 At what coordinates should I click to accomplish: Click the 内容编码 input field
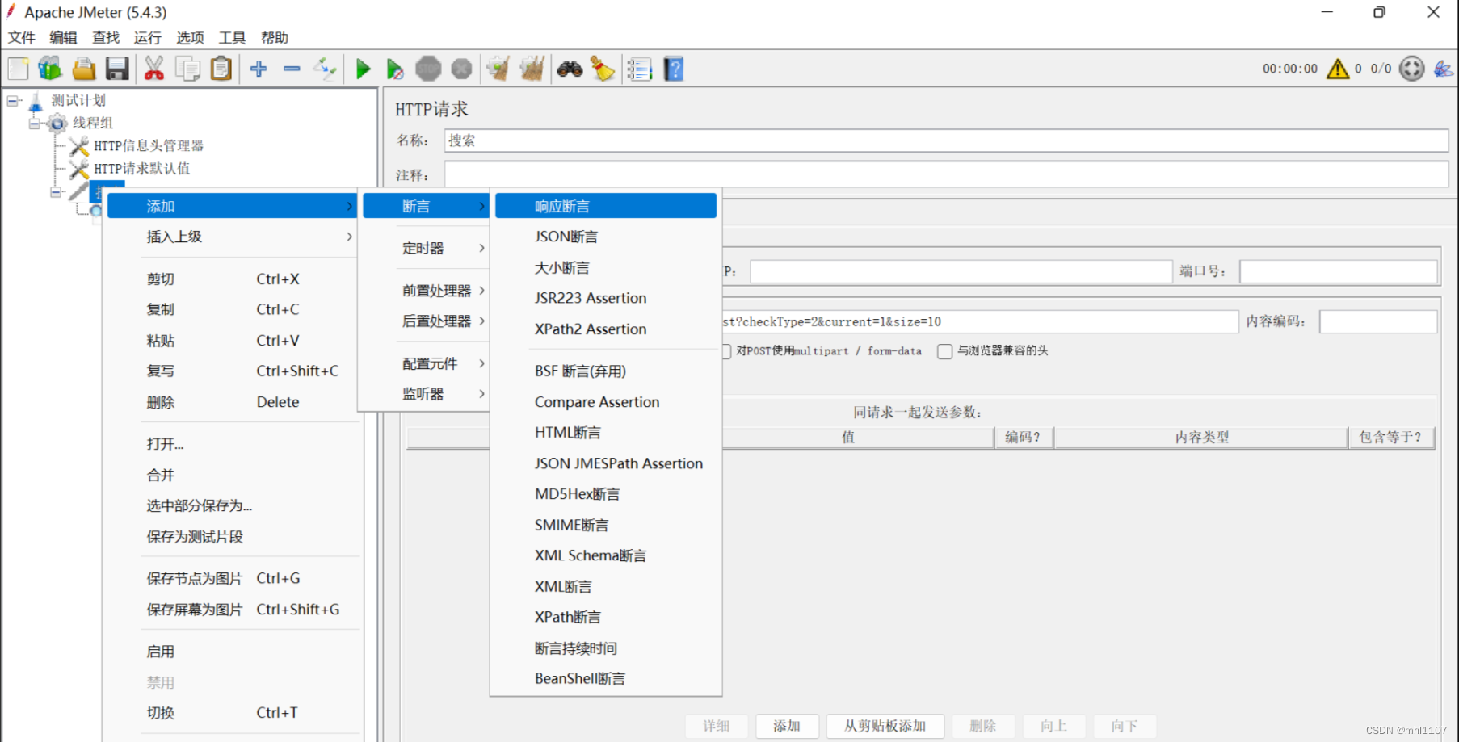coord(1378,321)
